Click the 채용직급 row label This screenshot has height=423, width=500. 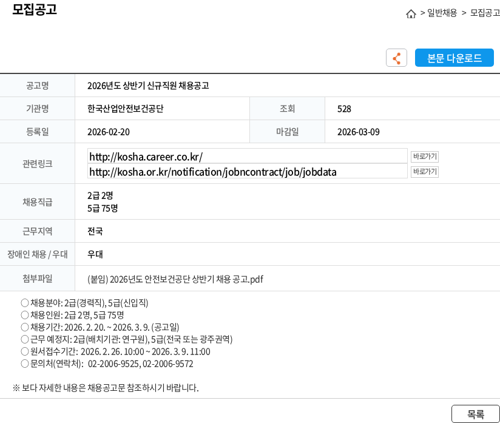[37, 202]
